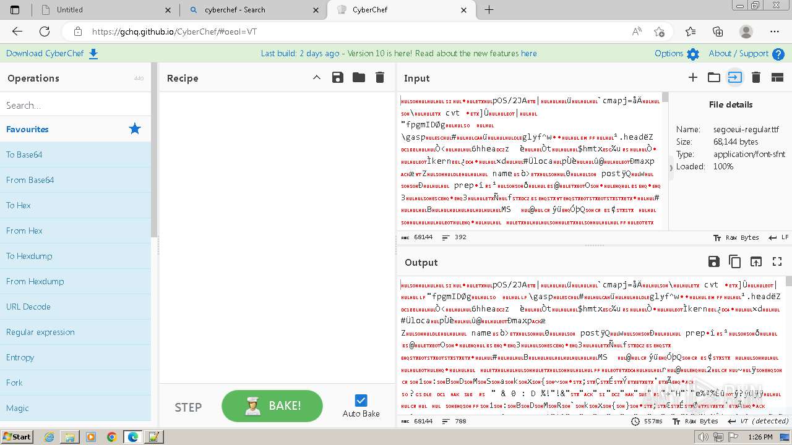
Task: Open the input LF line-ending dropdown
Action: (x=778, y=237)
